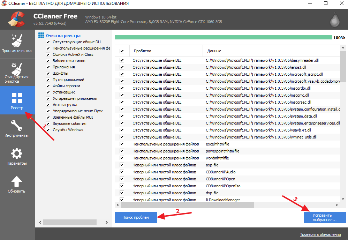Toggle the select-all checkbox in table header
This screenshot has width=348, height=240.
tap(122, 51)
